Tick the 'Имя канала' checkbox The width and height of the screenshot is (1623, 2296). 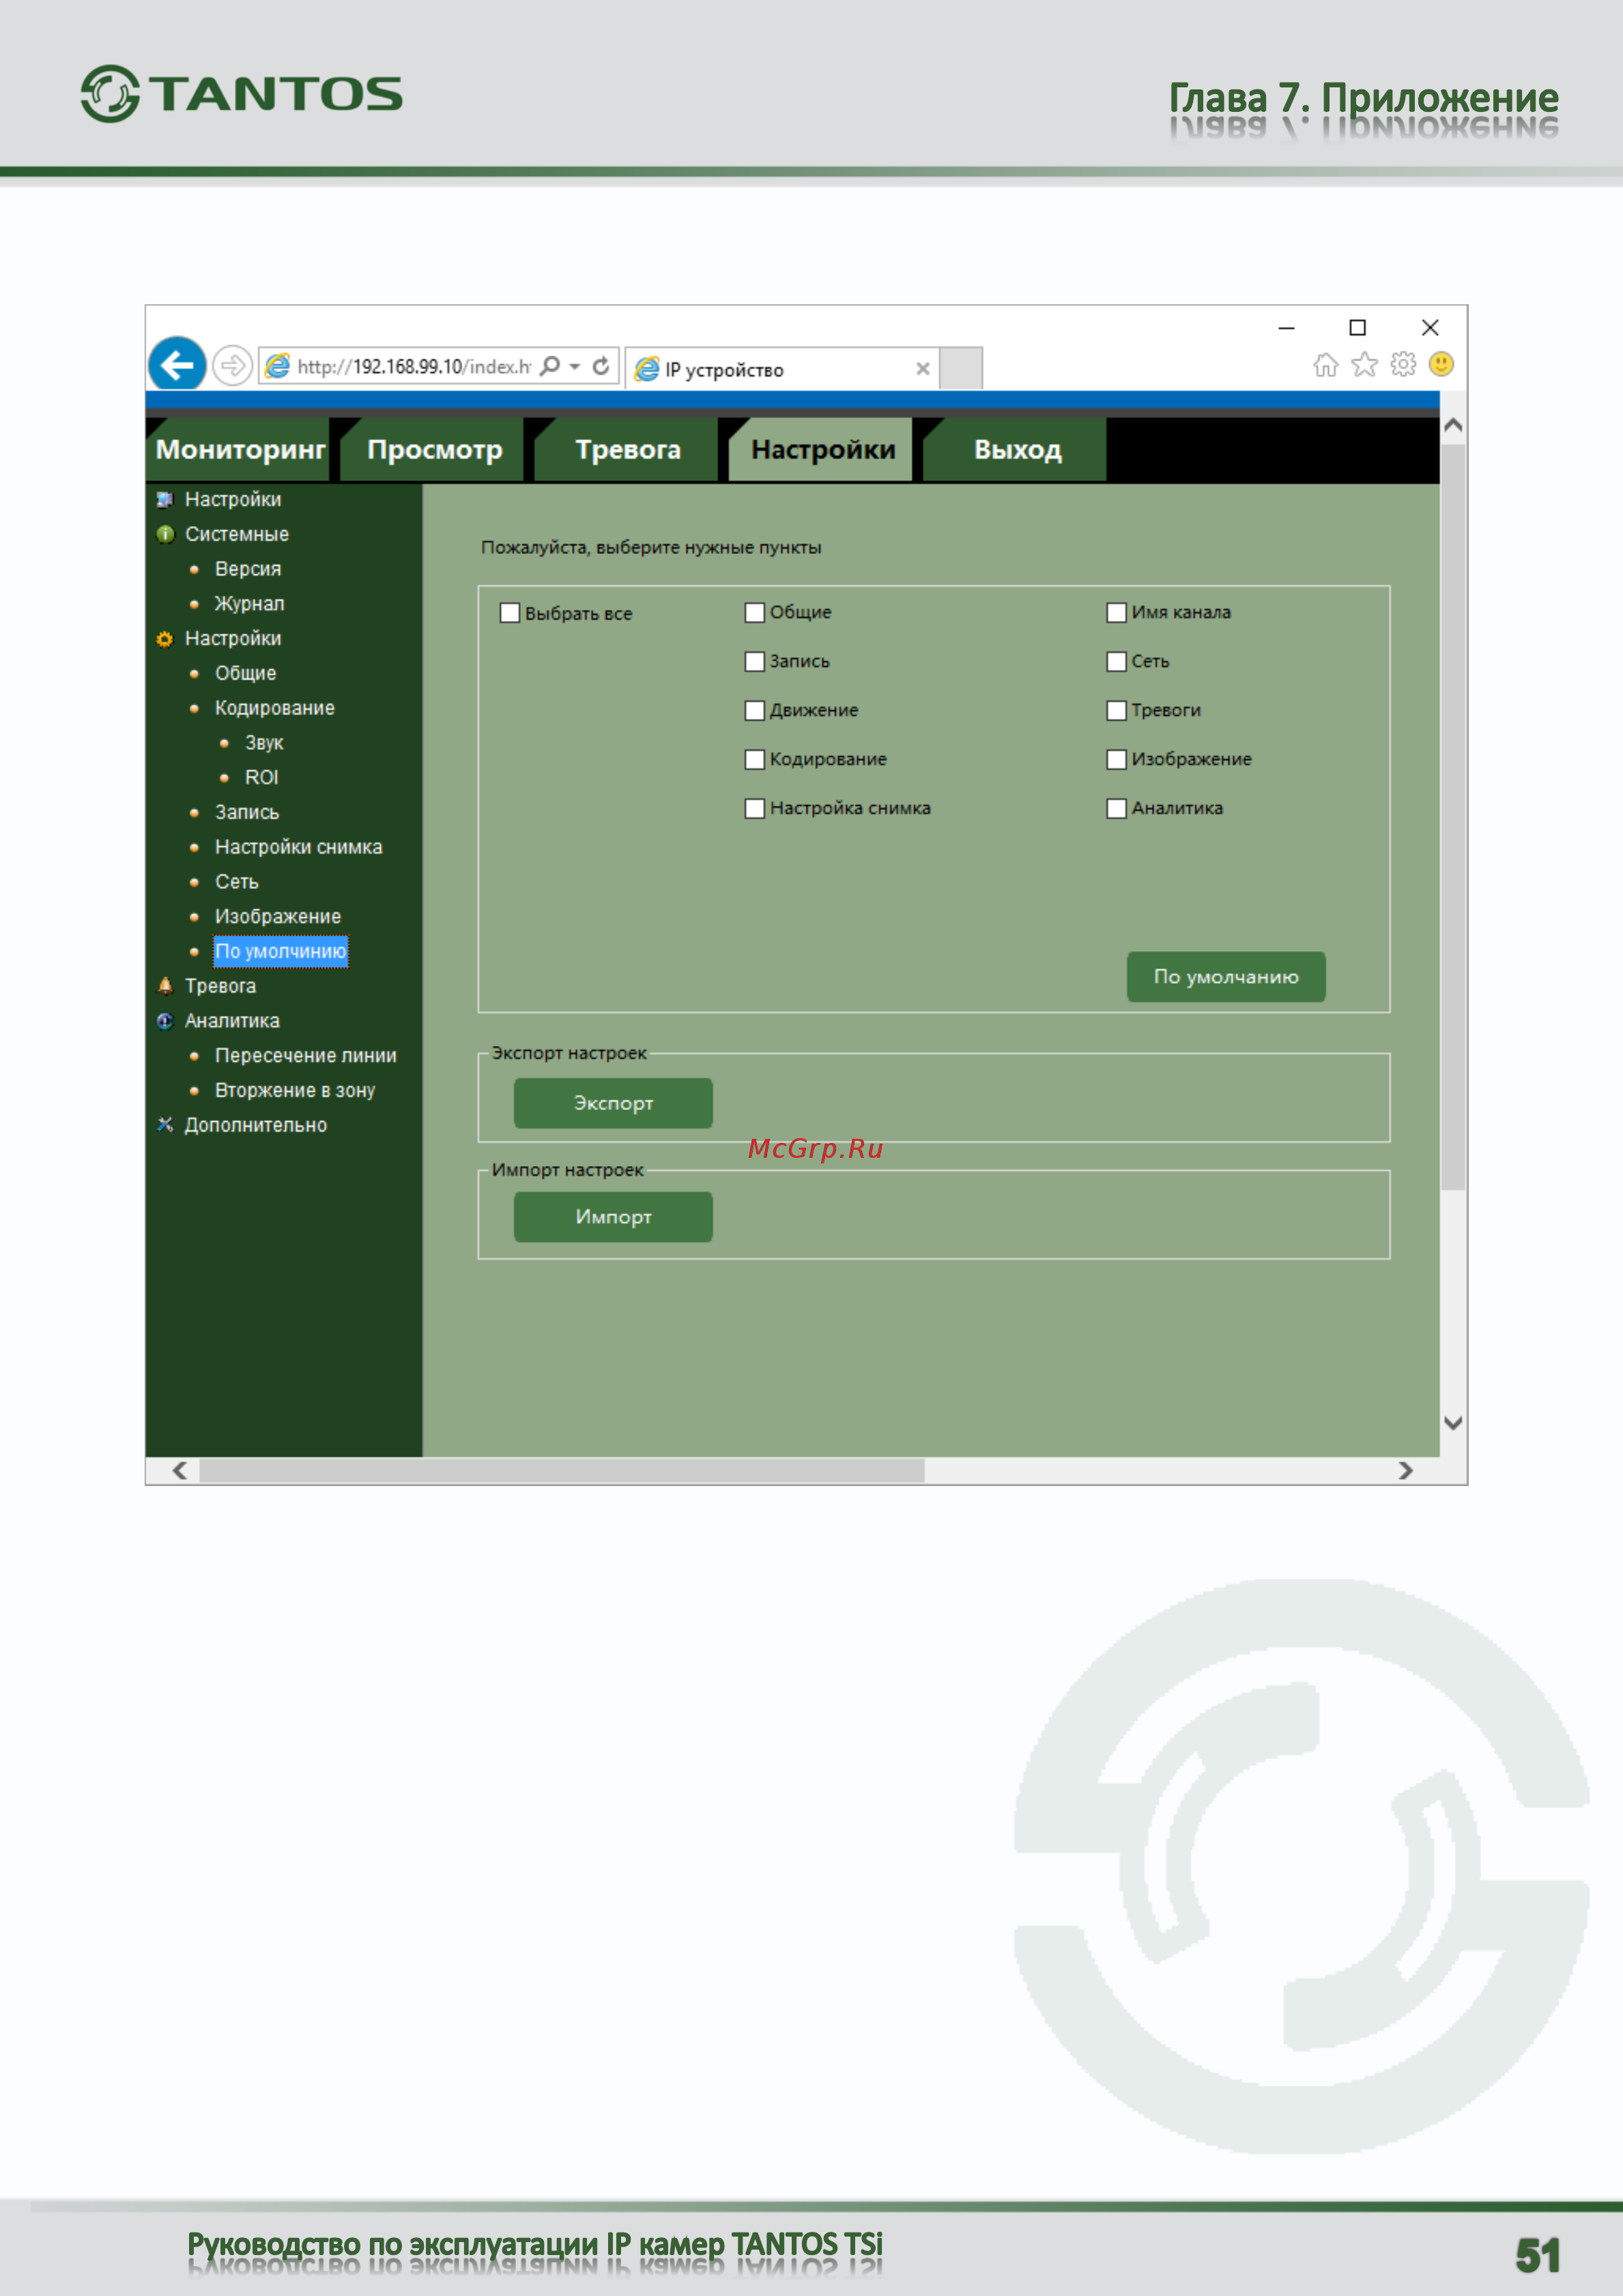click(x=1117, y=613)
